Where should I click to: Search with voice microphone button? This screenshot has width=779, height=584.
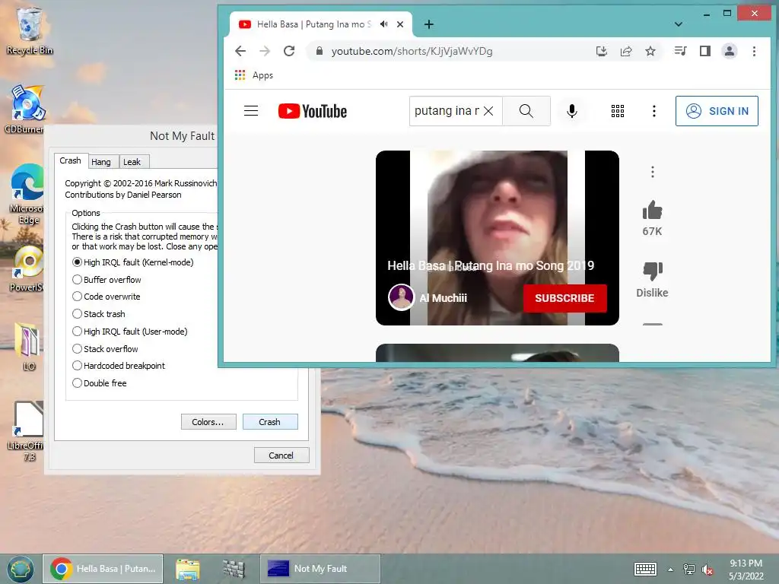coord(572,111)
